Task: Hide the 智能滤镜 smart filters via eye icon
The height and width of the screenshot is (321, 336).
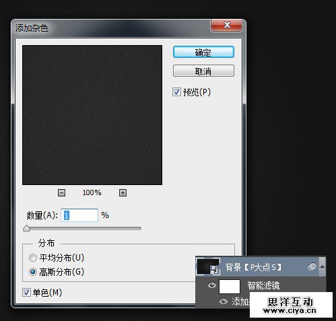Action: pyautogui.click(x=212, y=285)
